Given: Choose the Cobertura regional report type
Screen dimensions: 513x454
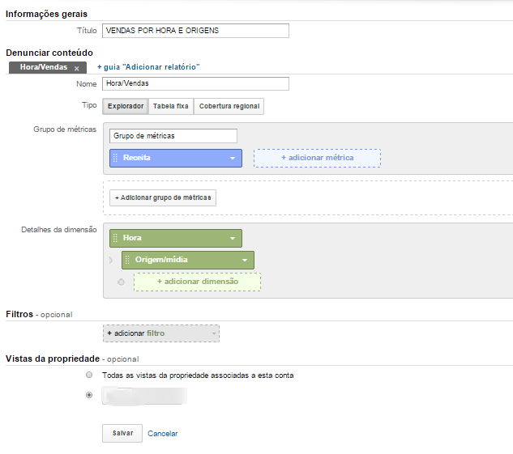Looking at the screenshot, I should click(229, 106).
